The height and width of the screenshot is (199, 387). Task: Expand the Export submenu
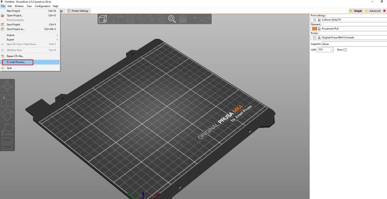pyautogui.click(x=30, y=39)
